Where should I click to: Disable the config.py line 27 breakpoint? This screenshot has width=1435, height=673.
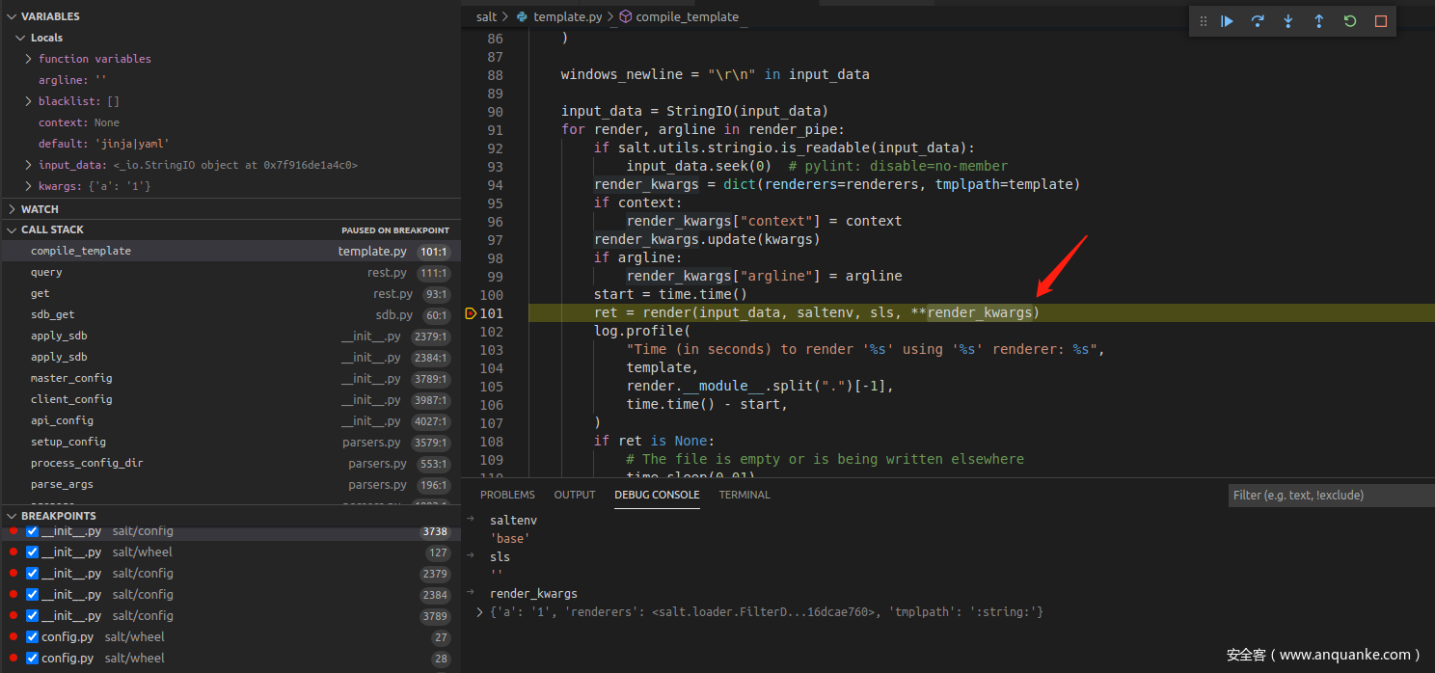(x=32, y=637)
